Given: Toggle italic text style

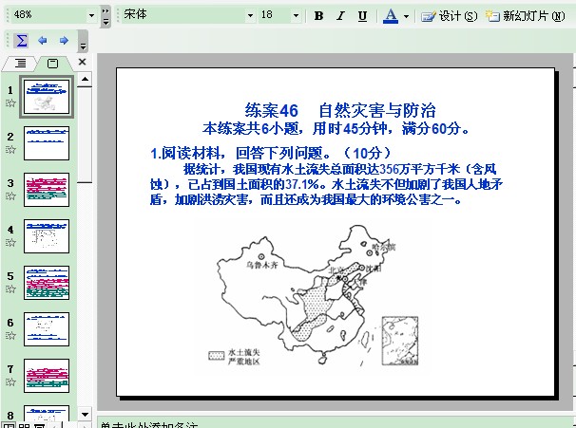Looking at the screenshot, I should 341,16.
